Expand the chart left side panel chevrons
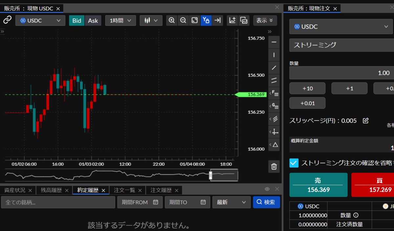 pyautogui.click(x=2, y=31)
